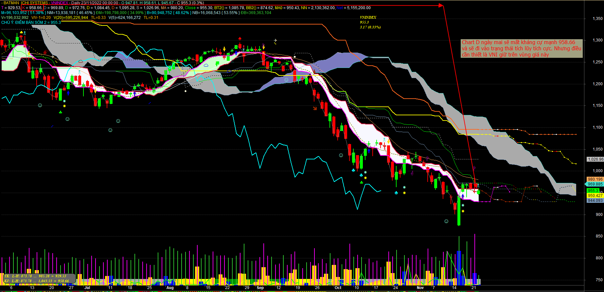Click the 944.093 price tag
Image resolution: width=604 pixels, height=292 pixels.
[595, 201]
